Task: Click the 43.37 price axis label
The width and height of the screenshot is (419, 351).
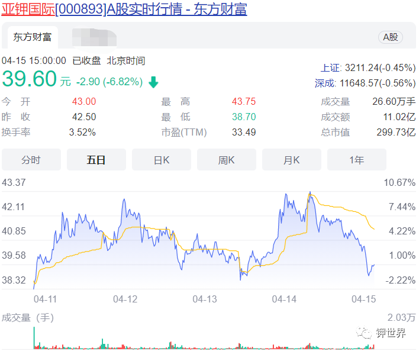Action: pyautogui.click(x=14, y=182)
